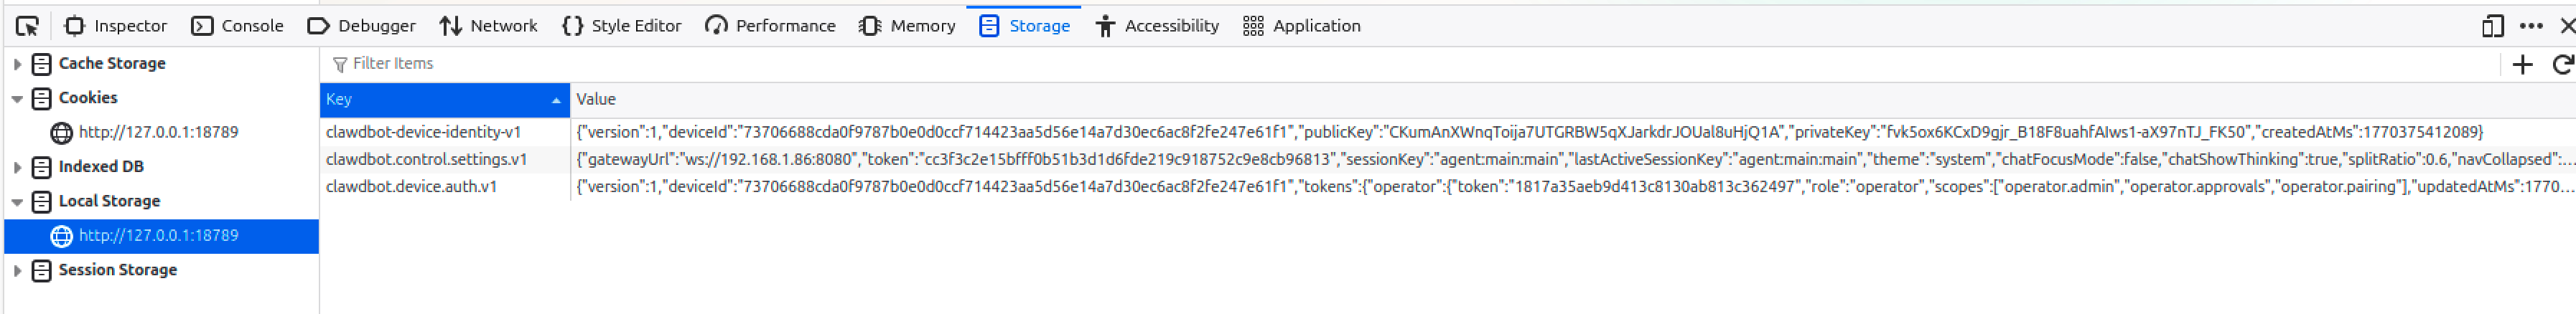Expand the Cache Storage tree node
Viewport: 2576px width, 314px height.
17,64
